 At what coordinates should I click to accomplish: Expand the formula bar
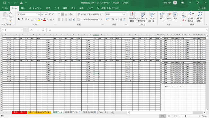pos(207,30)
